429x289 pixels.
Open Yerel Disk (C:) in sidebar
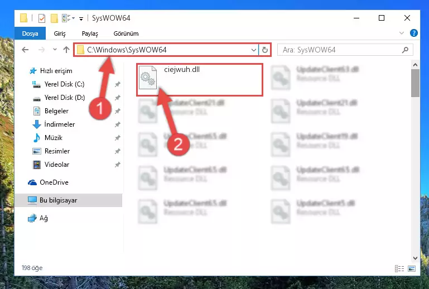[64, 84]
